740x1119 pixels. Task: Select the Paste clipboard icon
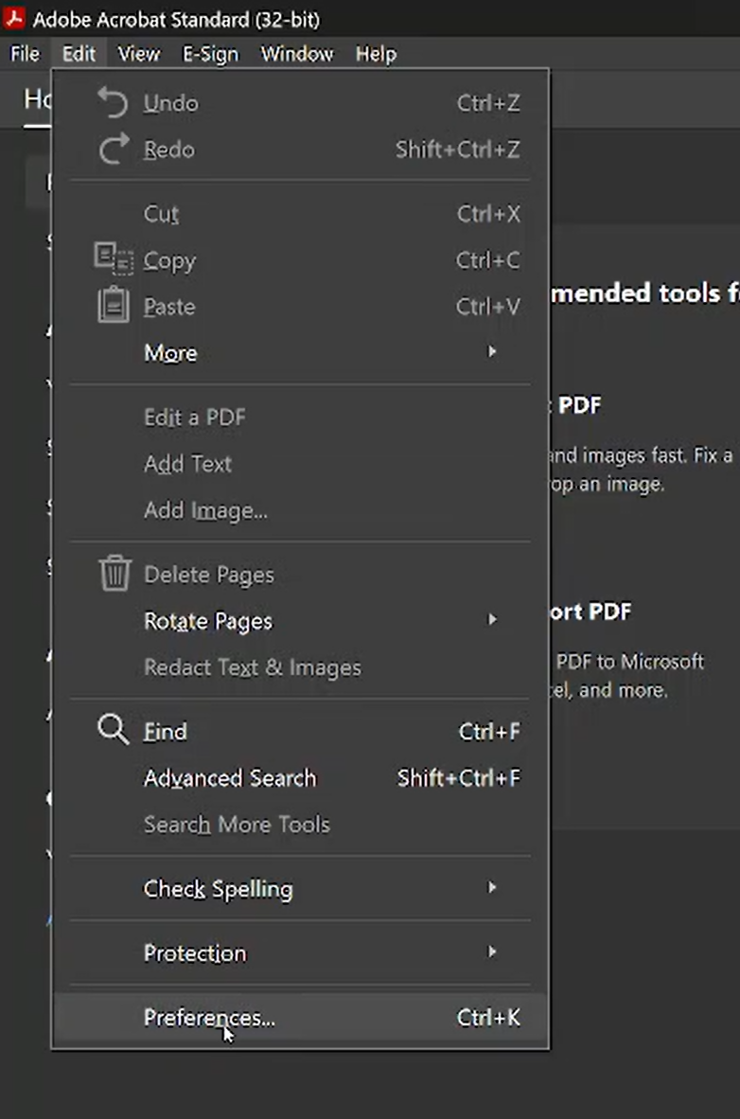click(x=113, y=305)
